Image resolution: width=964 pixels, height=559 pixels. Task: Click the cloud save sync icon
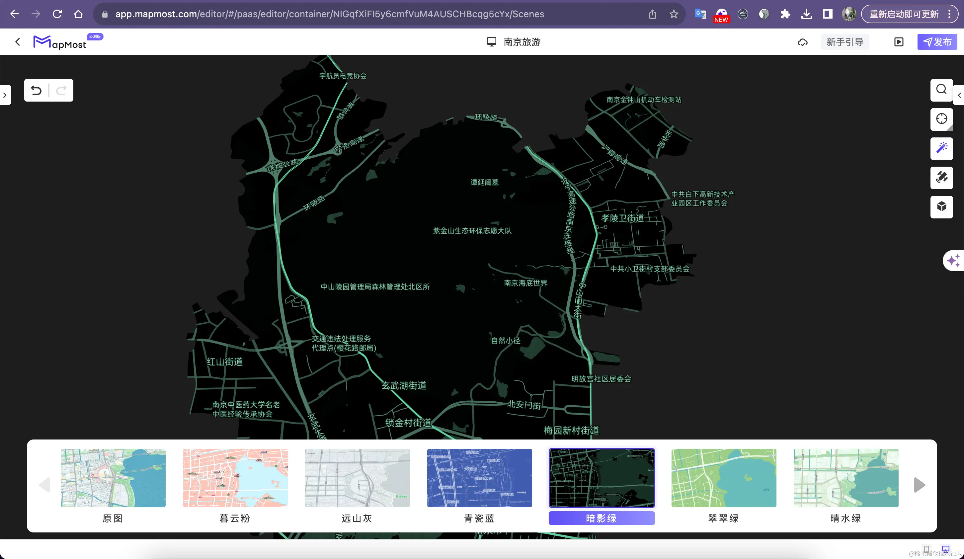[803, 42]
